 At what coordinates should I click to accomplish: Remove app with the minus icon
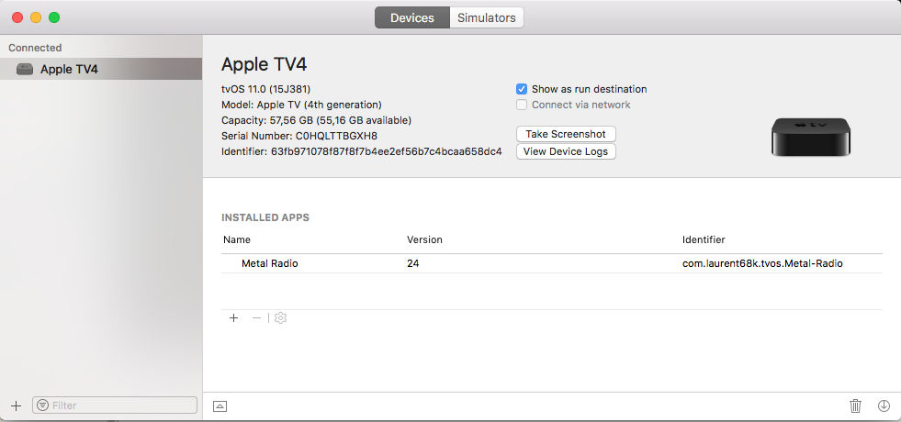(256, 317)
